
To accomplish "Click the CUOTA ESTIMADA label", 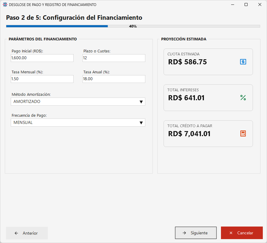I will tap(183, 54).
